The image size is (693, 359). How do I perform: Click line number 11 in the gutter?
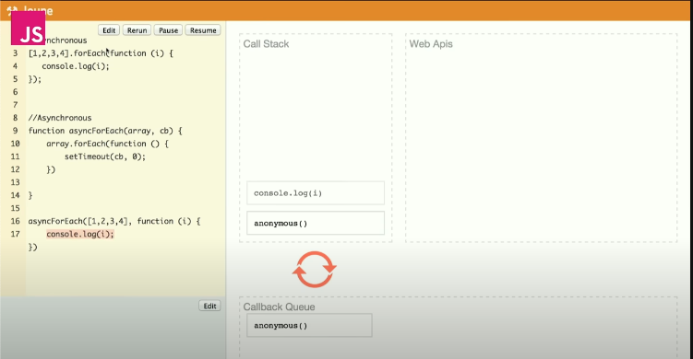pos(16,156)
